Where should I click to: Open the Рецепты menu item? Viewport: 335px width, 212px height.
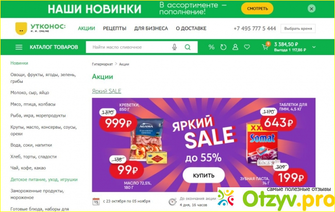click(x=114, y=29)
